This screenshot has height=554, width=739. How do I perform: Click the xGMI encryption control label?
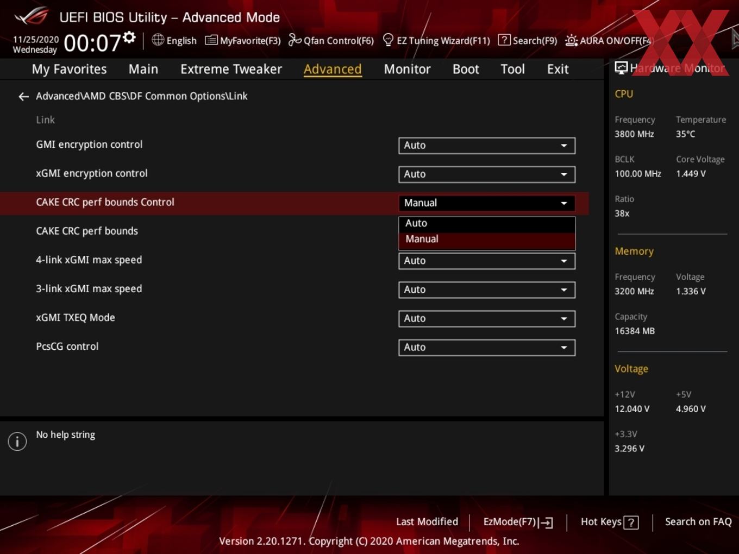tap(92, 173)
